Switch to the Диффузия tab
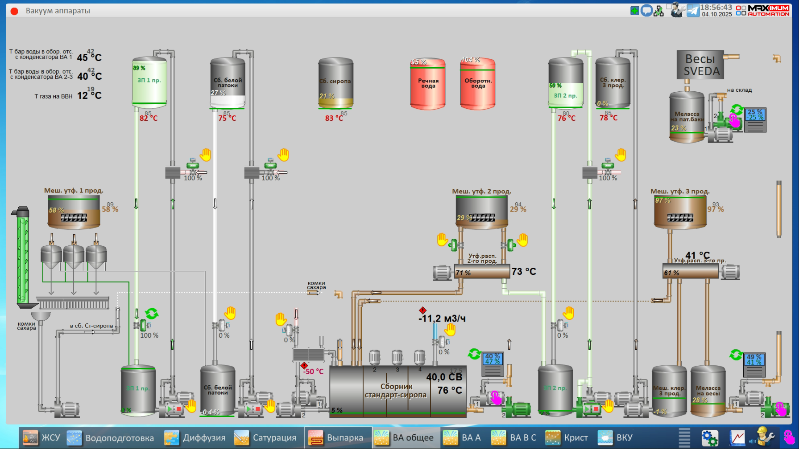This screenshot has width=799, height=449. [x=195, y=438]
